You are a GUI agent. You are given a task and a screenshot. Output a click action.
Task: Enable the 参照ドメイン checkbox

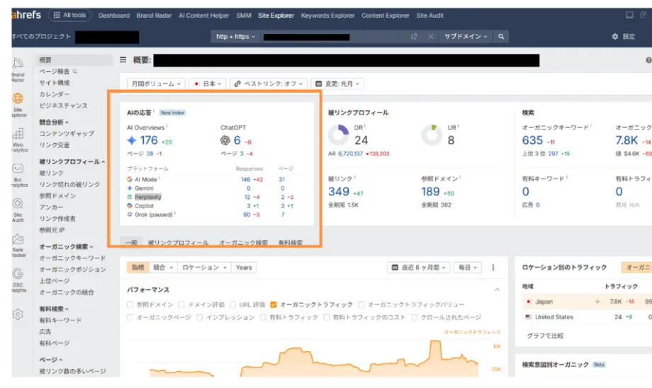coord(130,304)
